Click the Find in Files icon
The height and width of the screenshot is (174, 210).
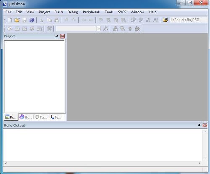pyautogui.click(x=165, y=20)
